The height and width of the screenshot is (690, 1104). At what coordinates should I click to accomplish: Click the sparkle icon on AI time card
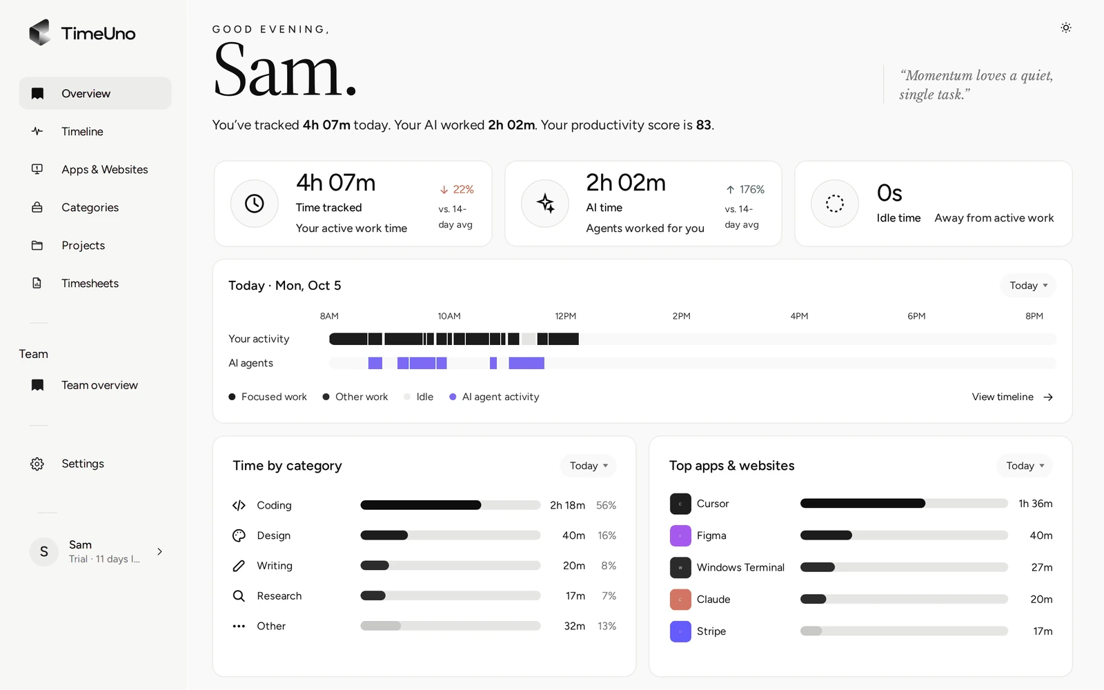coord(545,204)
